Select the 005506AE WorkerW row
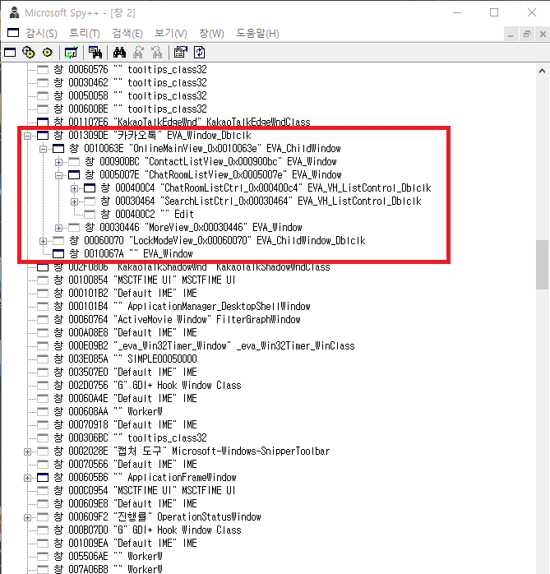Viewport: 550px width, 574px height. pos(109,557)
